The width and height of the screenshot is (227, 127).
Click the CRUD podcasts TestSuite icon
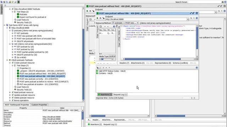pyautogui.click(x=10, y=60)
